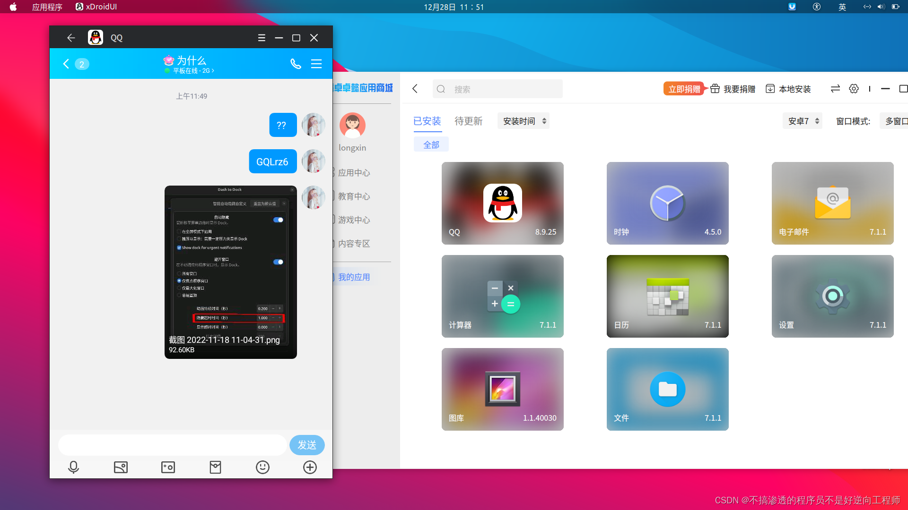The image size is (908, 510).
Task: Open the plus icon in QQ chat toolbar
Action: tap(310, 467)
